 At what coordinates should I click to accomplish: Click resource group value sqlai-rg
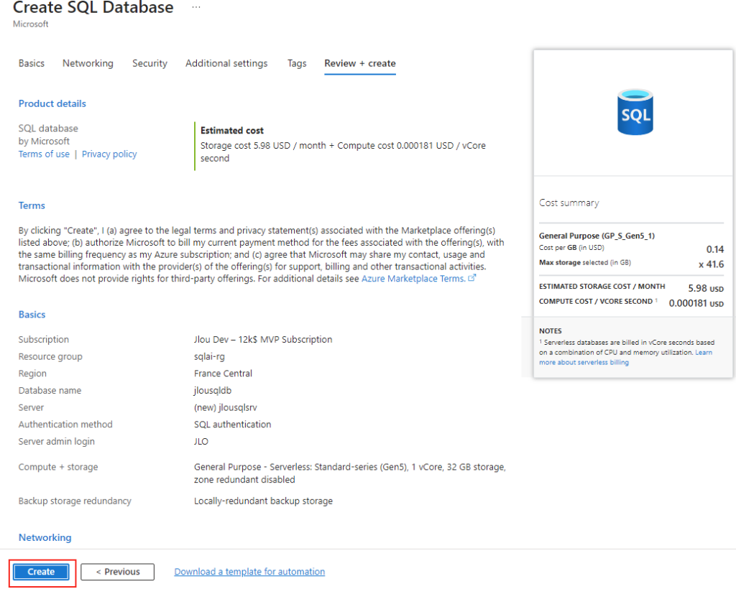209,357
